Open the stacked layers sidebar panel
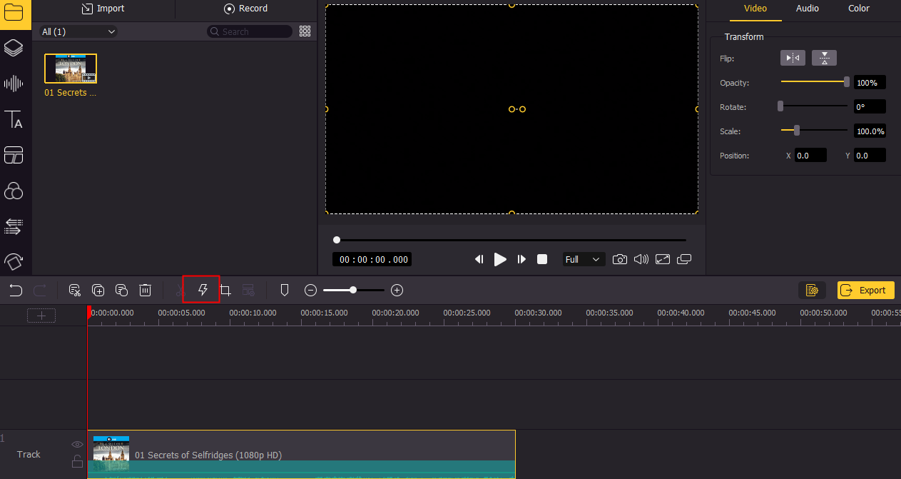Screen dimensions: 901x479 pyautogui.click(x=14, y=48)
